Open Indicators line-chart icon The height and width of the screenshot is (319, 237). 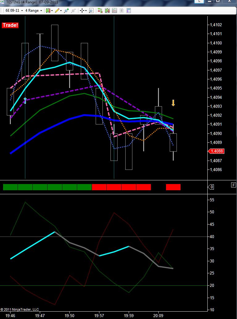[114, 10]
